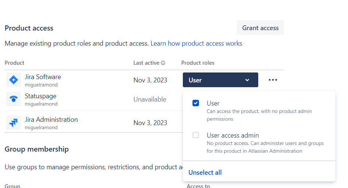The image size is (348, 188).
Task: Click the Jira Software product name
Action: pyautogui.click(x=43, y=77)
